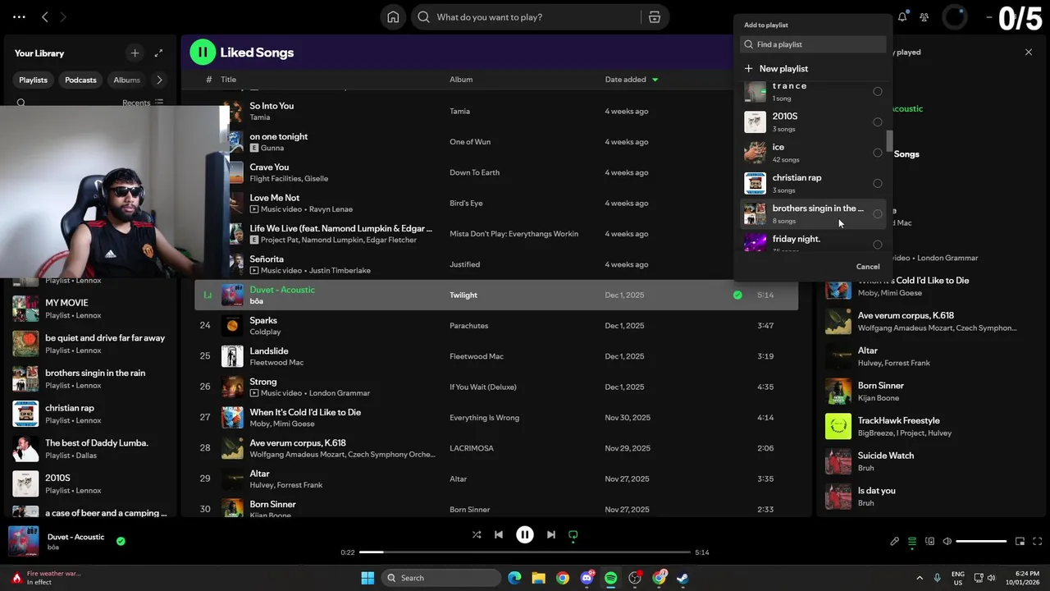Select the Playlists filter chip
The image size is (1050, 591).
pos(34,80)
